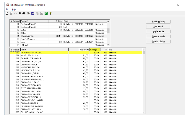Image resolution: width=187 pixels, height=115 pixels.
Task: Select the Bergård Amundsen row
Action: click(58, 39)
